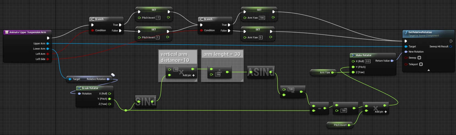Click Add pin on the multiply node fed by Pitch Invert
Viewport: 456px width, 135px height.
[x=381, y=112]
